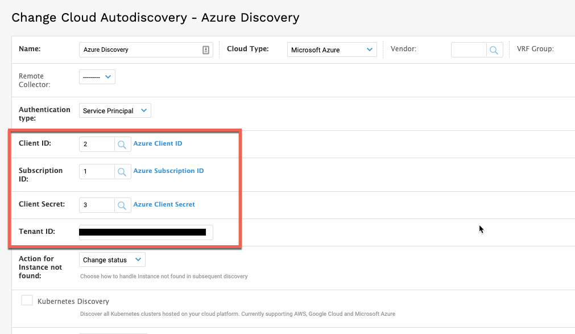Click into the Name field containing Azure Discovery

click(146, 50)
